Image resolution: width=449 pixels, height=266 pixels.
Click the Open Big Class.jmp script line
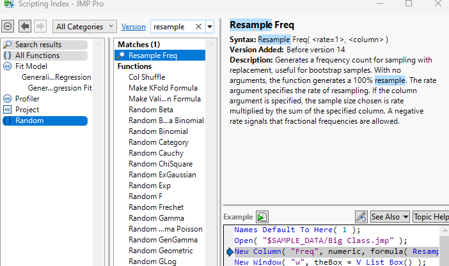tap(320, 241)
